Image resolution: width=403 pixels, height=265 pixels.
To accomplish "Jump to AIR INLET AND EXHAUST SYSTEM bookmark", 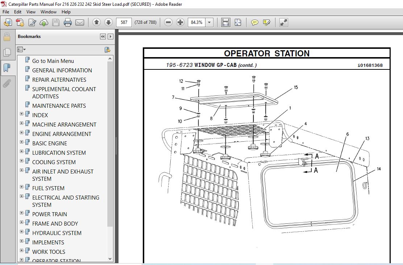I will [x=63, y=175].
